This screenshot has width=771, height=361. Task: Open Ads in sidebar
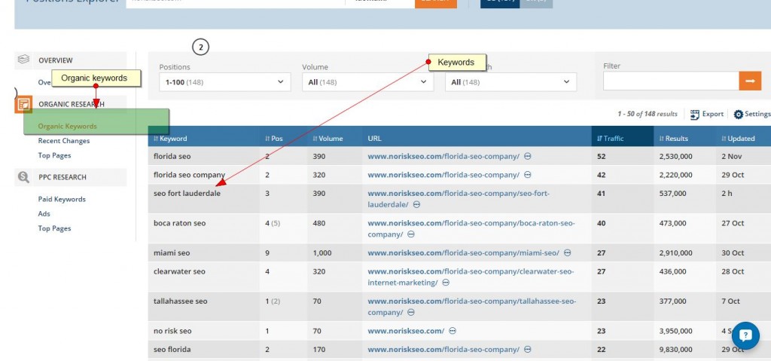pos(44,214)
